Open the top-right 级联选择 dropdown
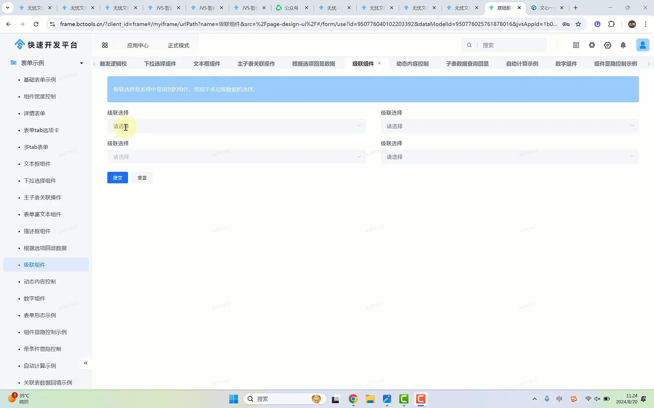Screen dimensions: 654x408 point(510,126)
